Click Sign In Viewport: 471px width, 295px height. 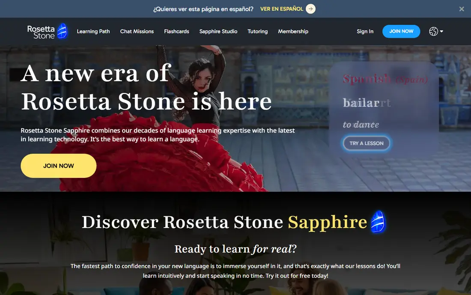pyautogui.click(x=365, y=31)
